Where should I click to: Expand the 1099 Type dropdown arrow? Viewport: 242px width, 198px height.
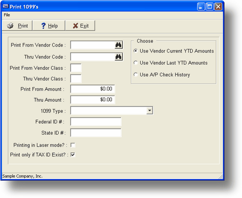tap(150, 110)
